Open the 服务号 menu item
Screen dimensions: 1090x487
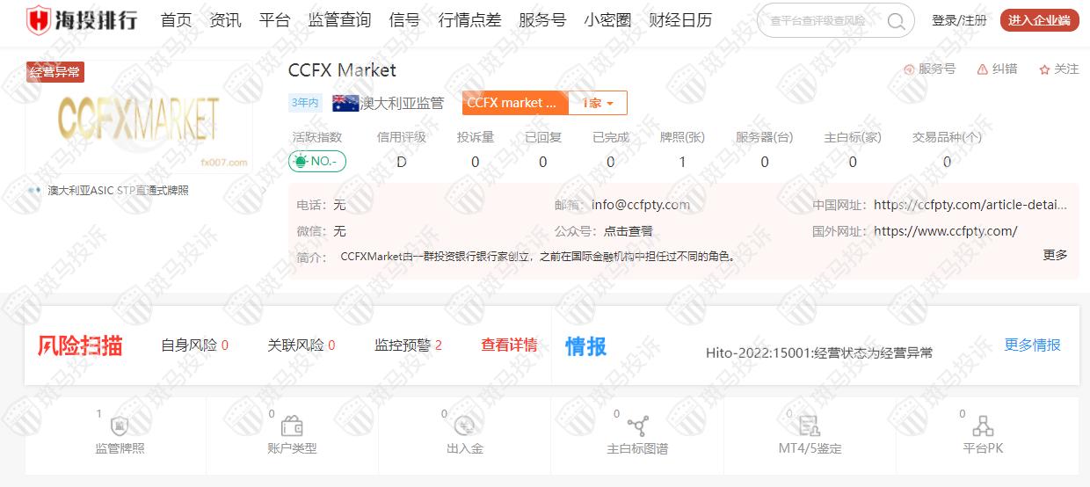(542, 20)
